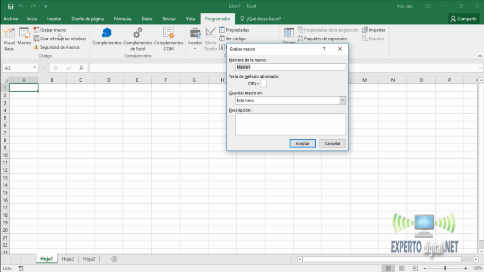Switch to the Fórmulas ribbon tab
Screen dimensions: 484x272
pyautogui.click(x=122, y=19)
